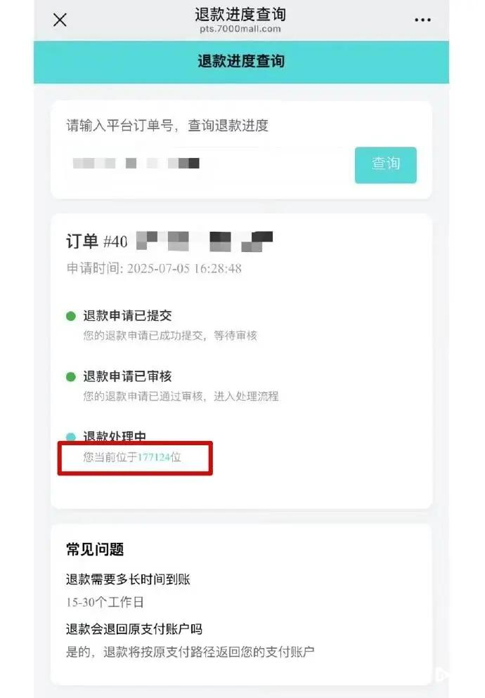485x698 pixels.
Task: Focus the platform order number input field
Action: click(x=207, y=164)
